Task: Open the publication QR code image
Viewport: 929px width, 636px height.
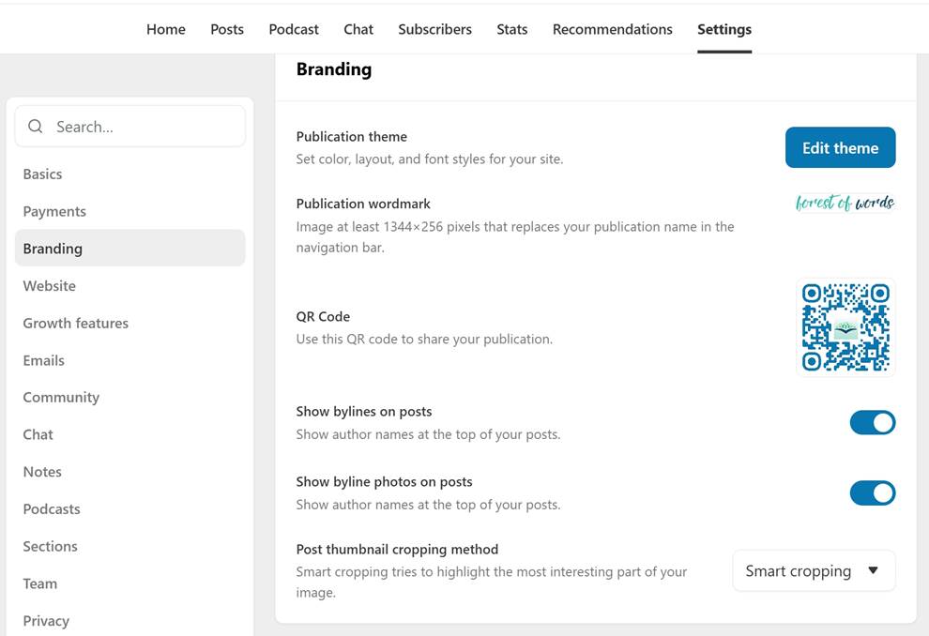Action: point(845,326)
